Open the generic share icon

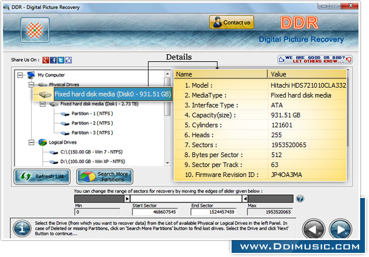click(68, 60)
